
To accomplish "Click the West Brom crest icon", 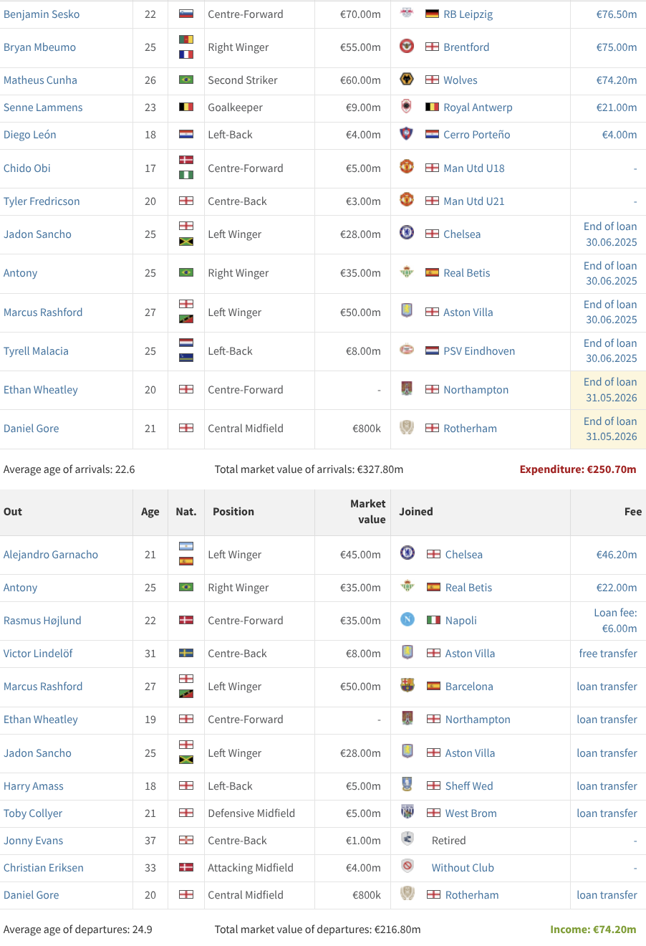I will point(407,813).
